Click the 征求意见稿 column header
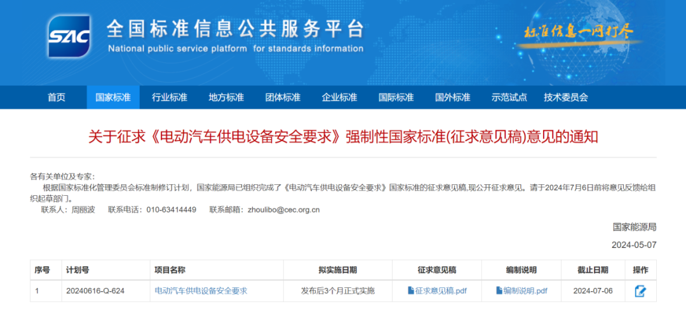 437,270
